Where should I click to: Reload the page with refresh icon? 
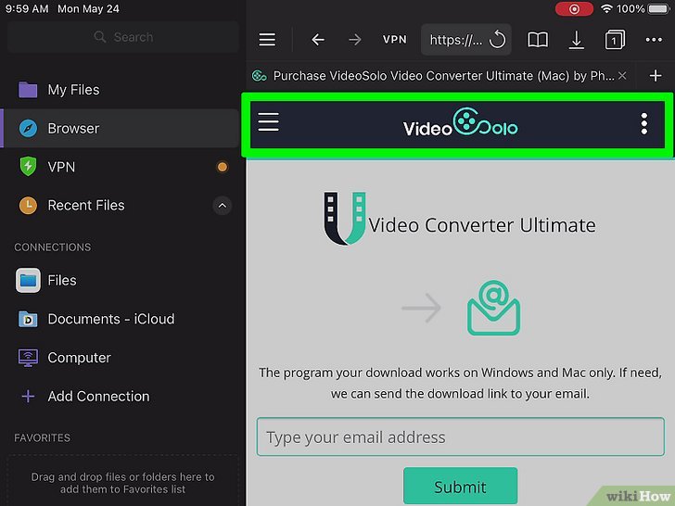(x=498, y=40)
